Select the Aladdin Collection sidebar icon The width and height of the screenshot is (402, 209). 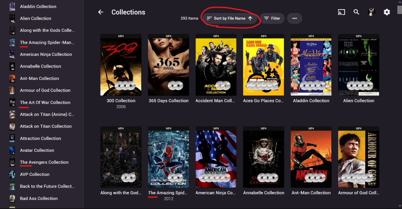(x=12, y=6)
